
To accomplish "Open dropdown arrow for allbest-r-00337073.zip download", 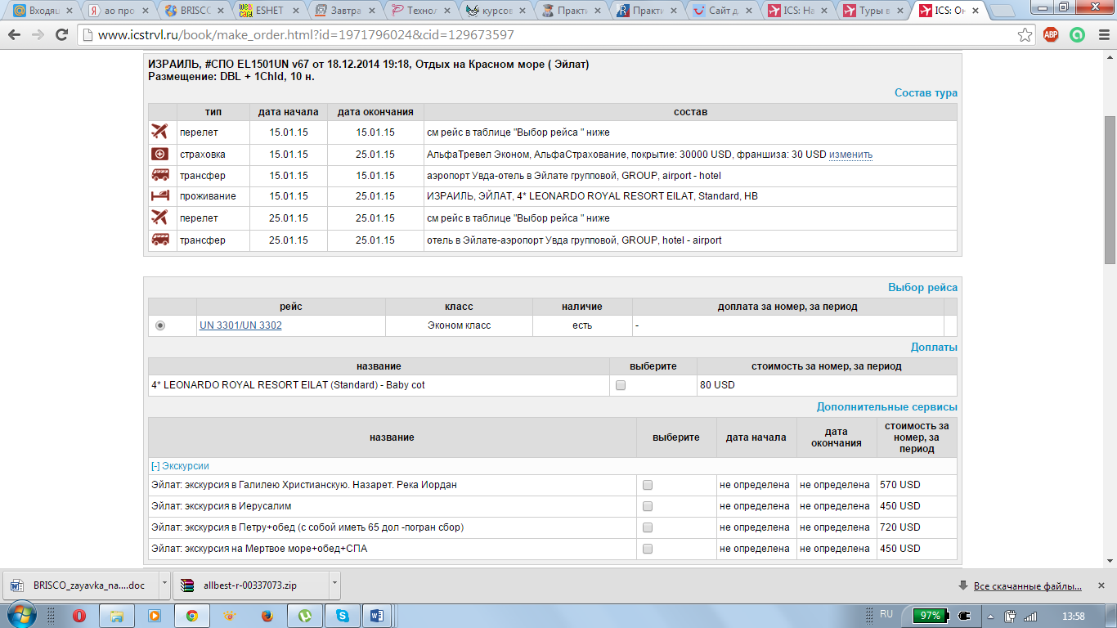I will (334, 585).
